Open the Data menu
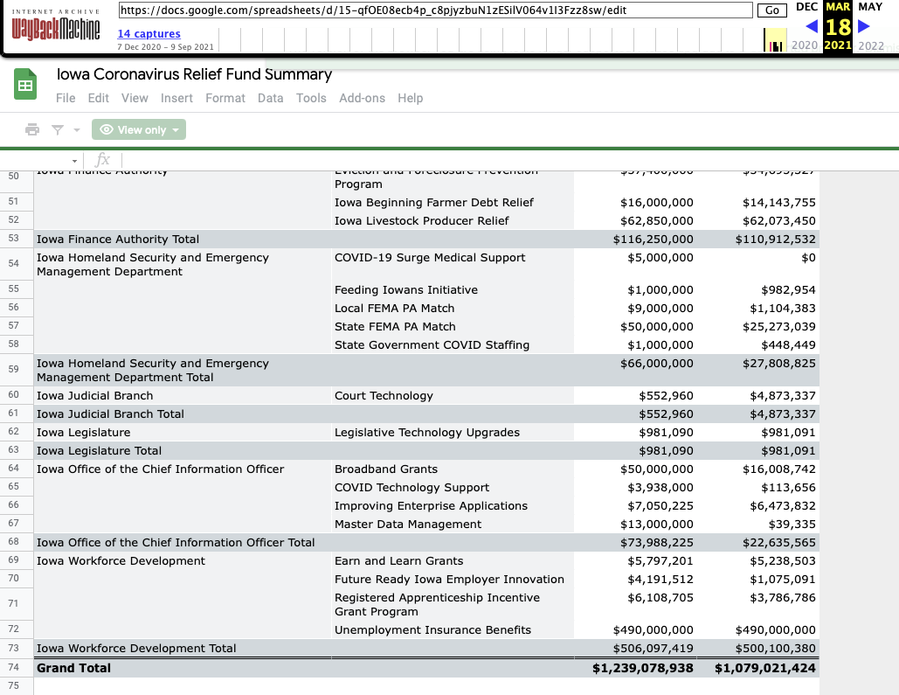Screen dimensions: 899x695 click(x=271, y=98)
